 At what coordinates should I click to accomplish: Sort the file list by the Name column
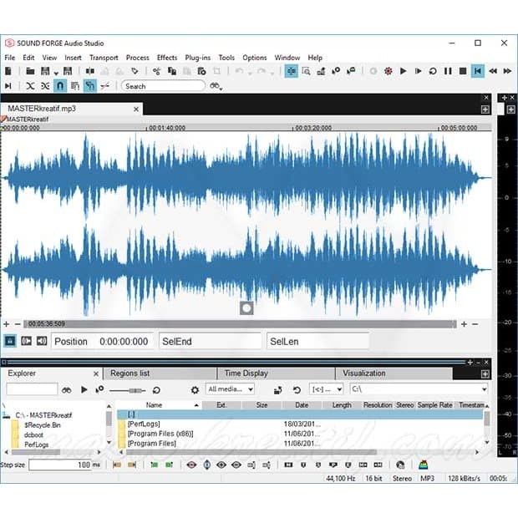[160, 405]
